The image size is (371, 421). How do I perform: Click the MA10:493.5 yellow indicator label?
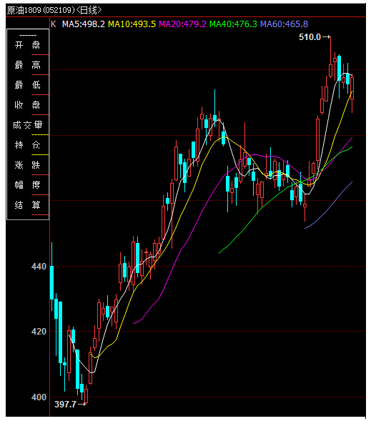[x=132, y=24]
